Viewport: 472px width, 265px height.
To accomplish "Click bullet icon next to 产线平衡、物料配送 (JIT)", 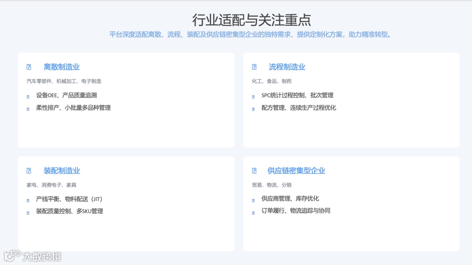I will click(28, 201).
